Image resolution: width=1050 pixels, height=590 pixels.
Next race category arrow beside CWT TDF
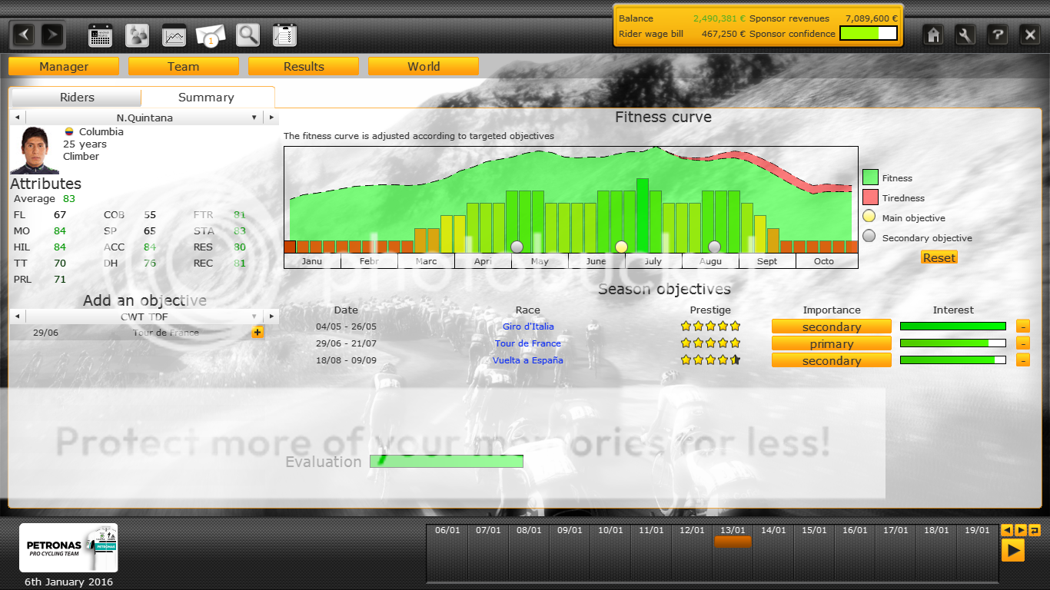point(271,317)
